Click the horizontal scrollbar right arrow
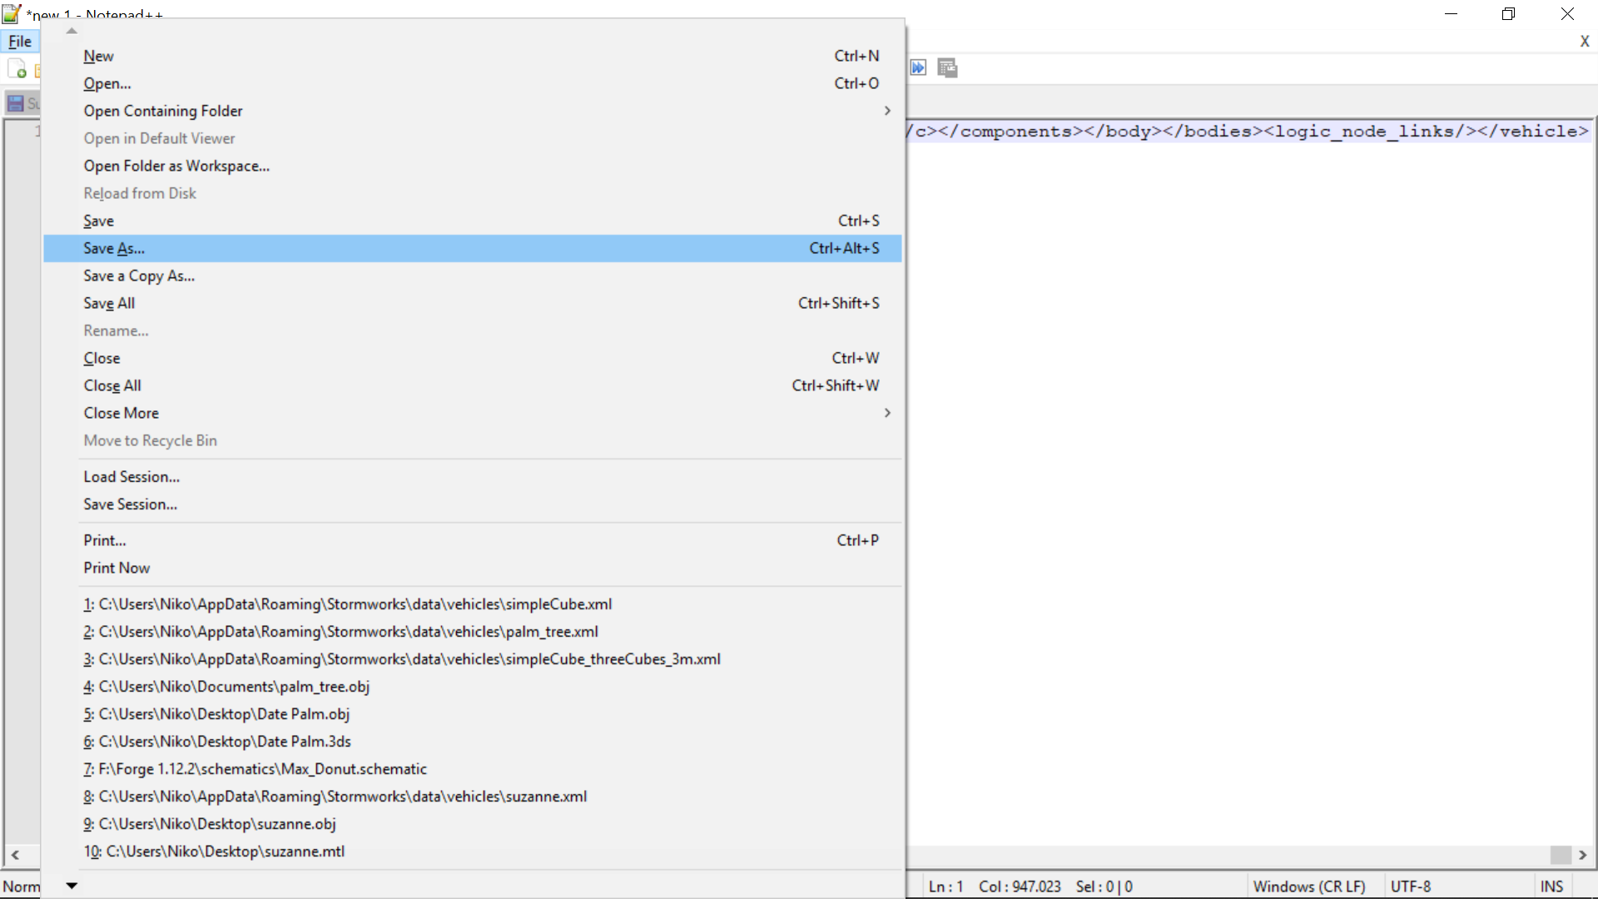The width and height of the screenshot is (1598, 899). click(1582, 855)
